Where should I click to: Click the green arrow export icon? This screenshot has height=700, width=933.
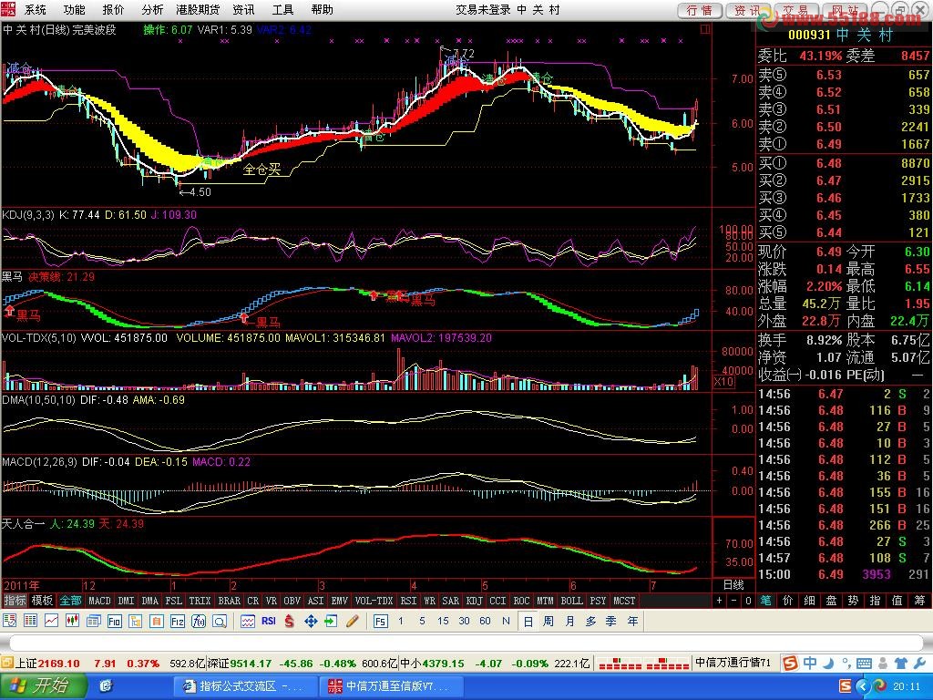point(331,622)
